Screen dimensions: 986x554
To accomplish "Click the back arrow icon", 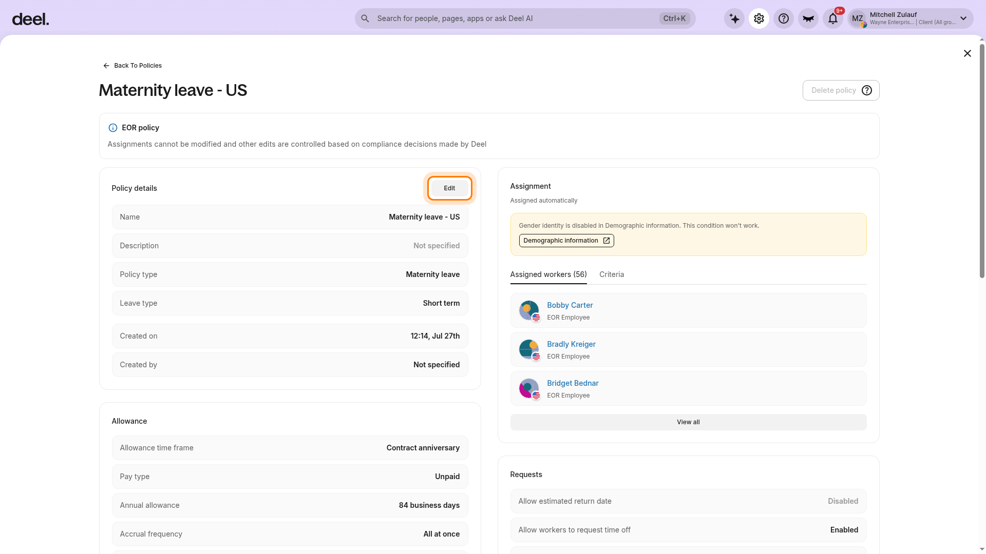I will (106, 66).
